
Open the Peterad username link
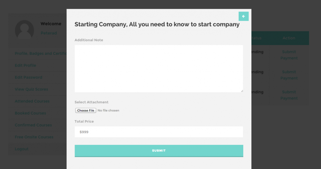(x=49, y=33)
